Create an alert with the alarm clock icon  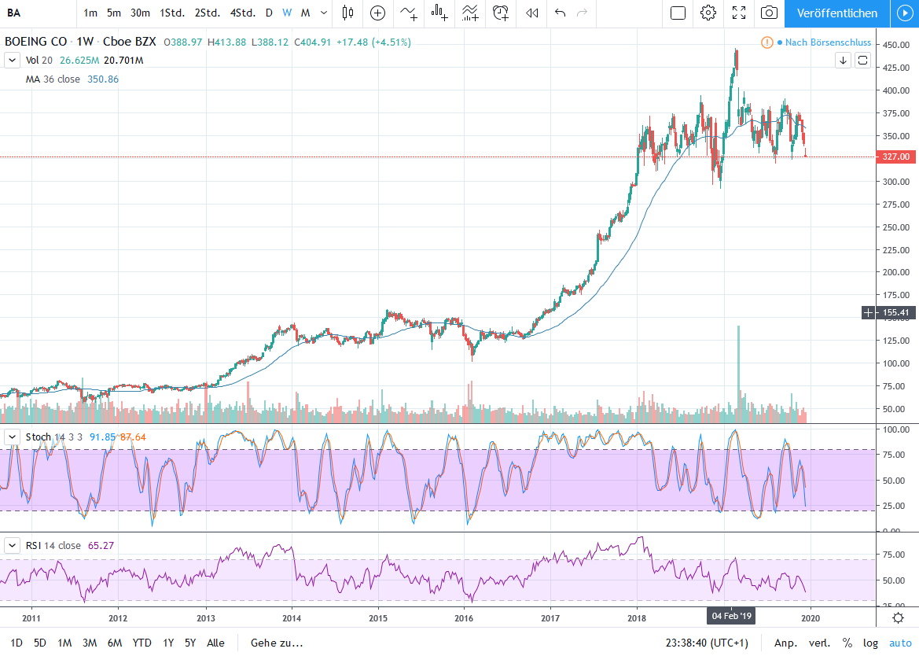click(x=500, y=13)
